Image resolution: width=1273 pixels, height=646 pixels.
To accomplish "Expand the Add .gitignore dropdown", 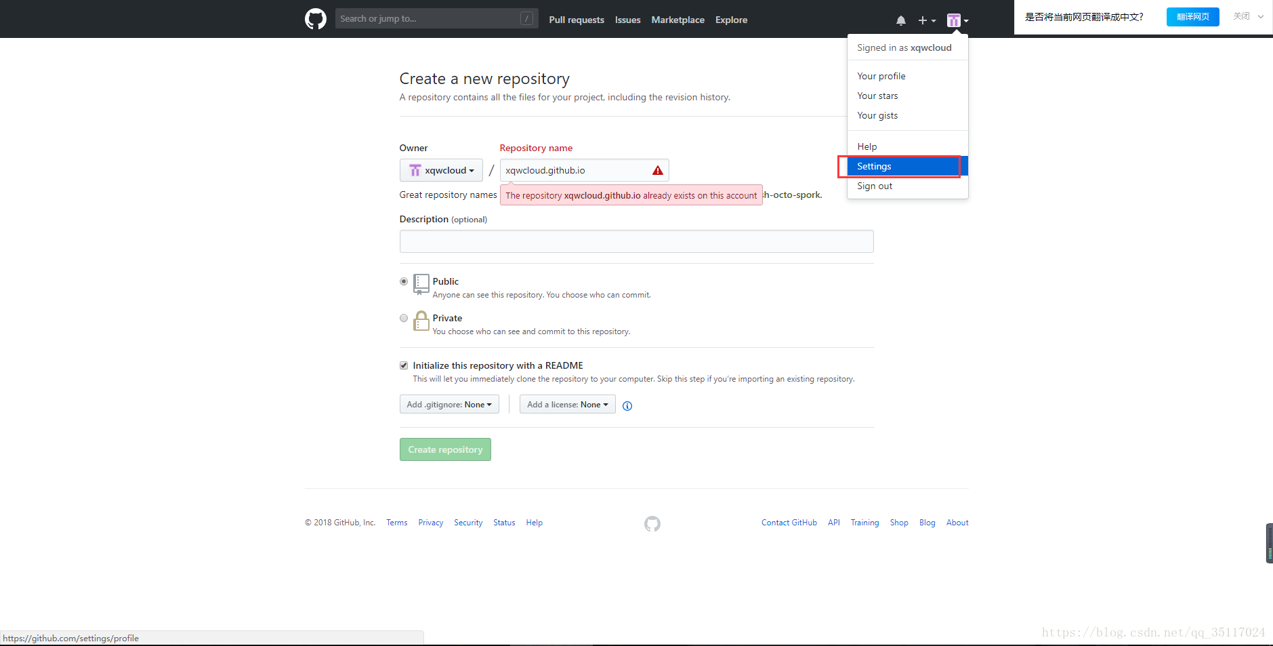I will pos(449,405).
